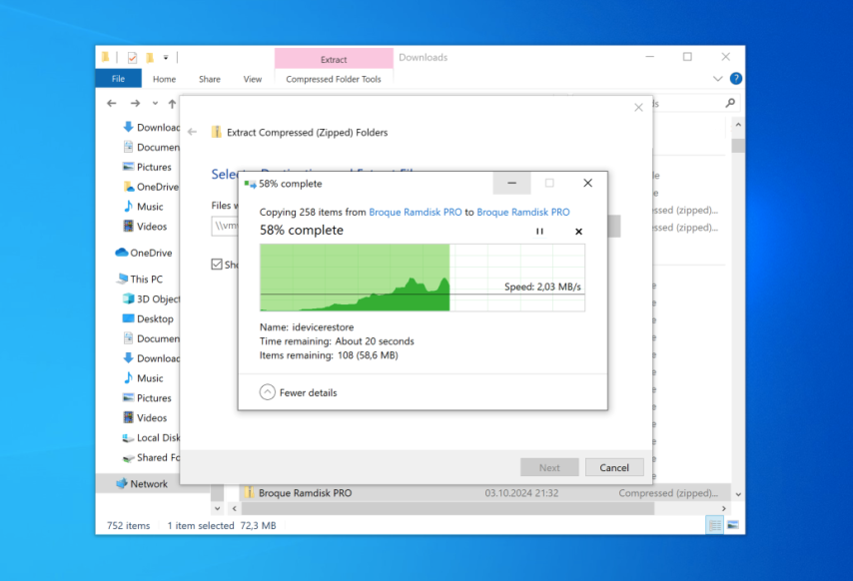The width and height of the screenshot is (853, 581).
Task: Click the 03.10.2024 21:32 date cell
Action: (521, 493)
